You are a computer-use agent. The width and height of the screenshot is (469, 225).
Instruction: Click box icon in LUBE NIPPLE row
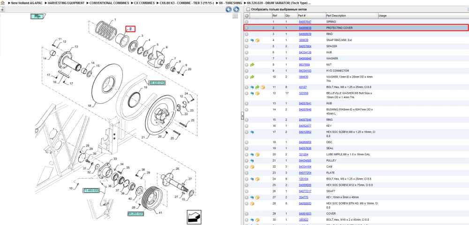(257, 154)
